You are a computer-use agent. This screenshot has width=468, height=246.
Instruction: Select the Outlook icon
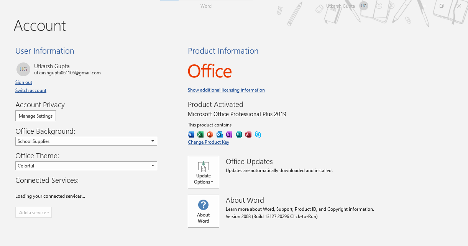219,134
